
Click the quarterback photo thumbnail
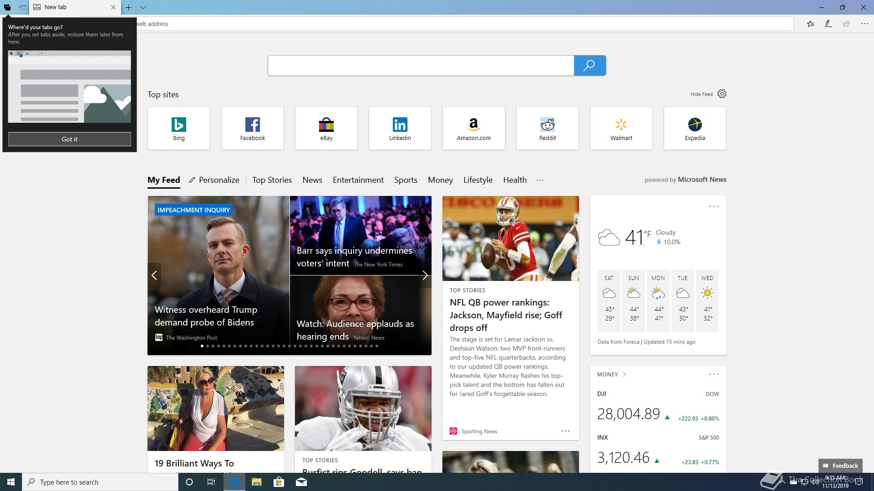pos(511,238)
